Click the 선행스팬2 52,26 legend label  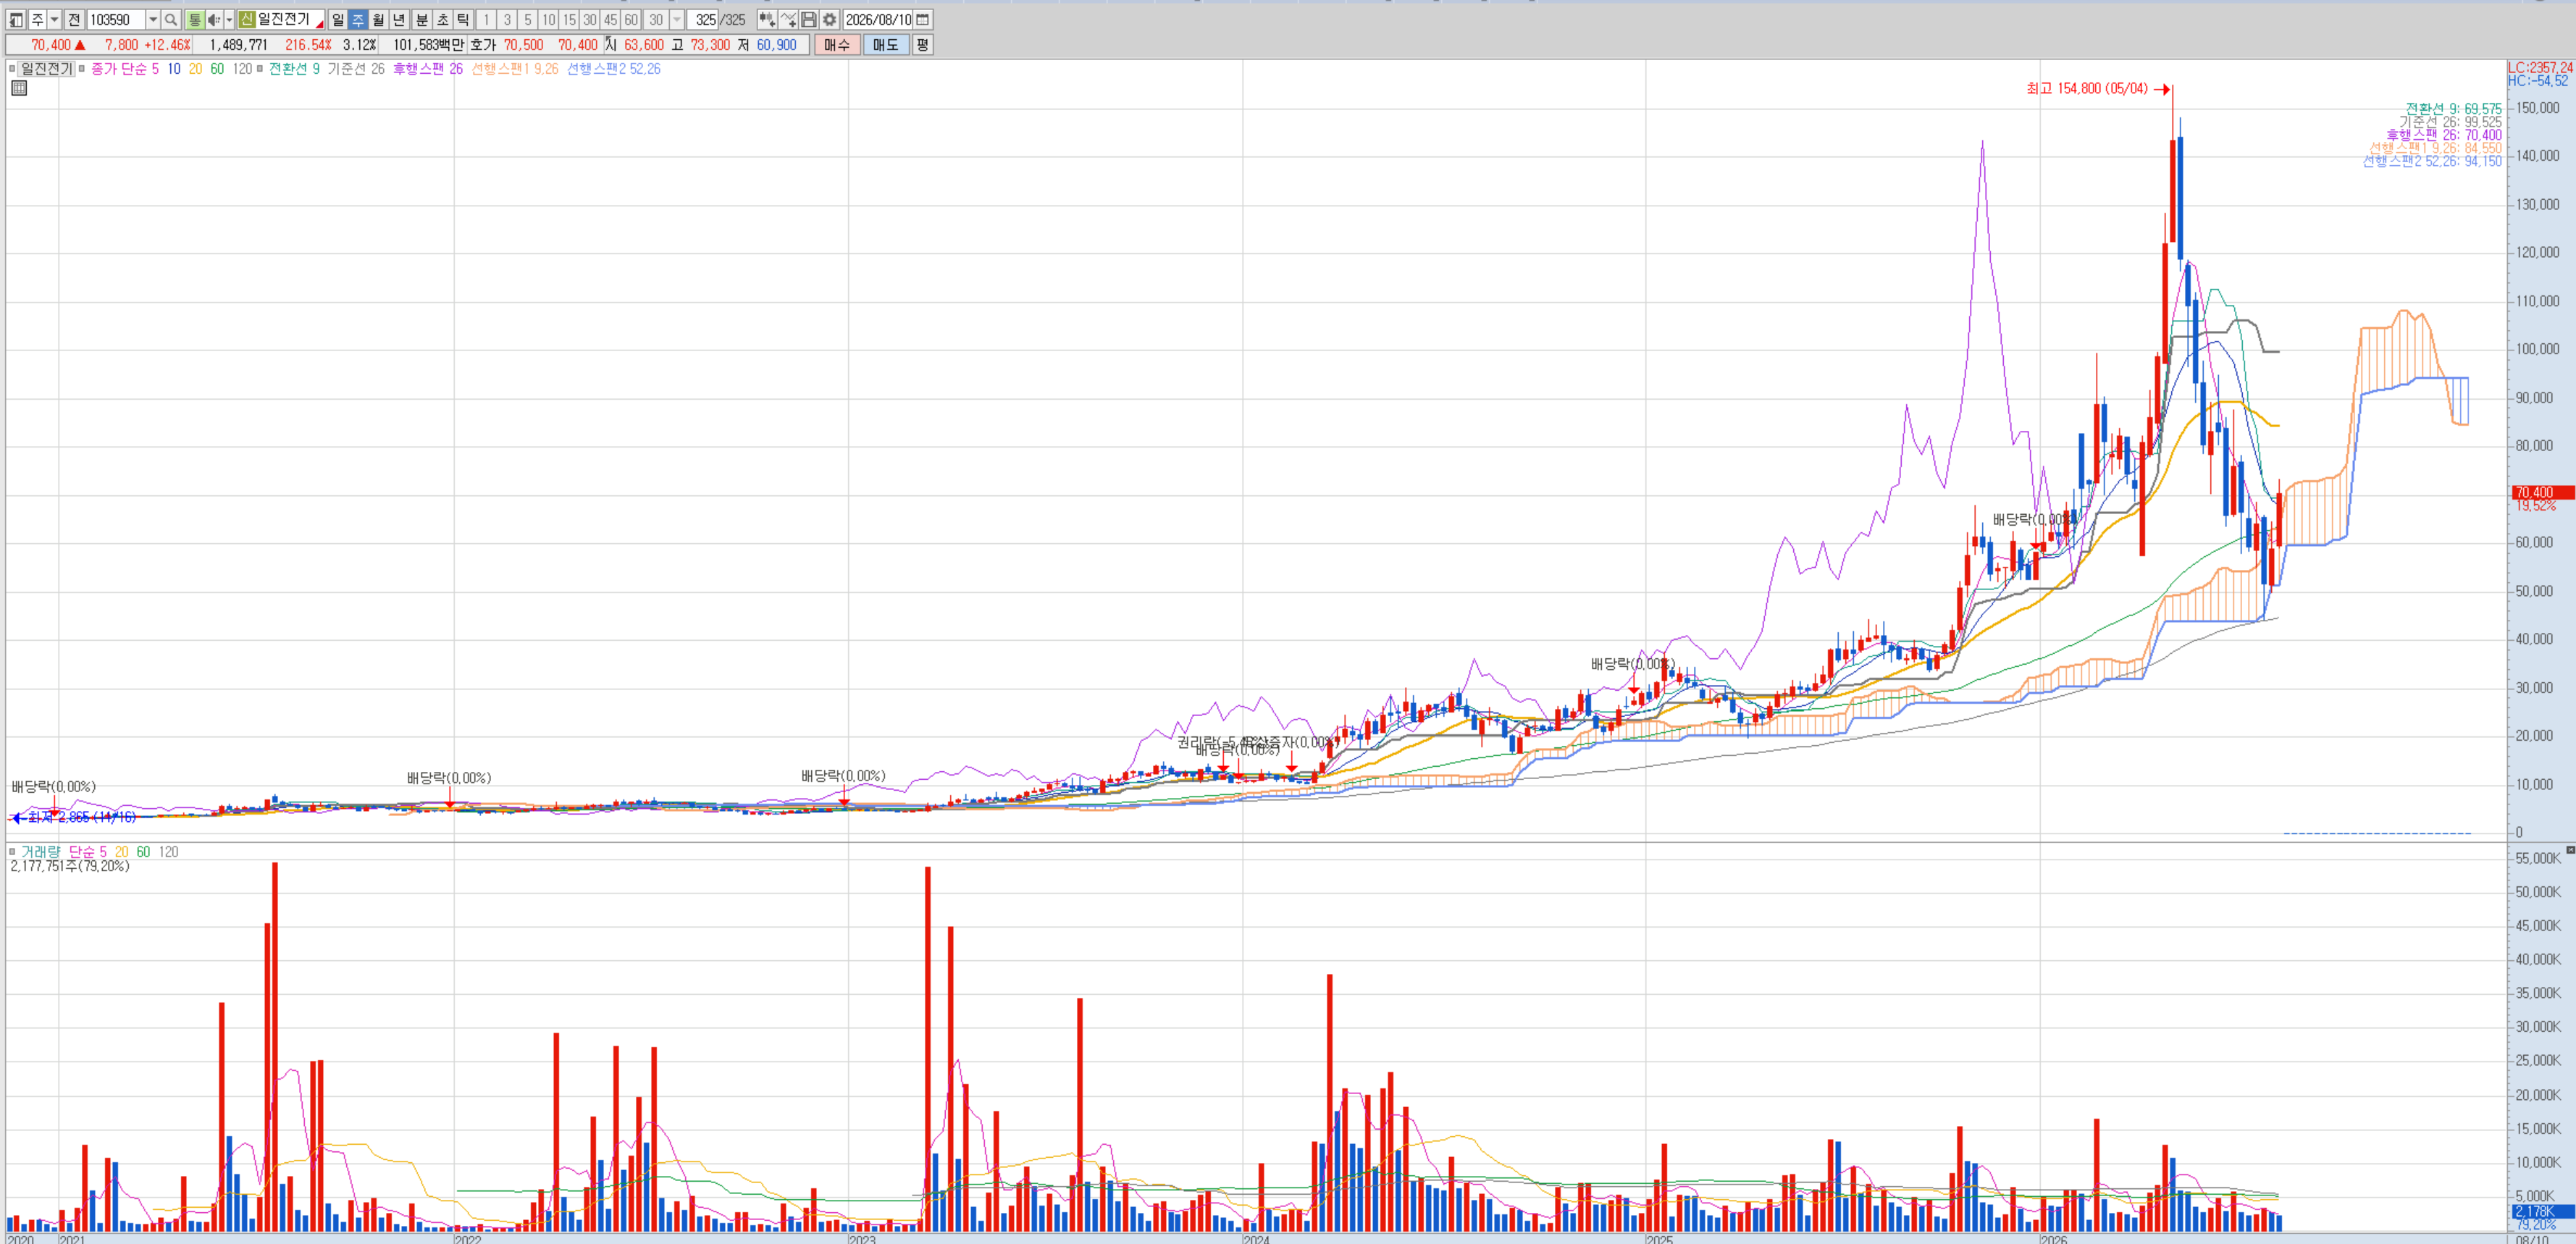[x=614, y=69]
